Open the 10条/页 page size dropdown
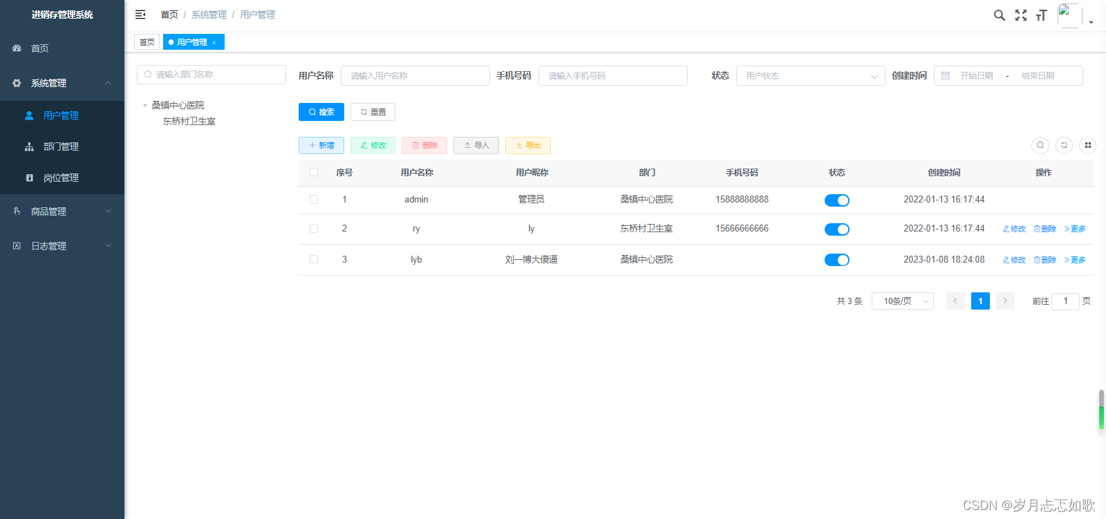Viewport: 1106px width, 519px height. [x=903, y=301]
